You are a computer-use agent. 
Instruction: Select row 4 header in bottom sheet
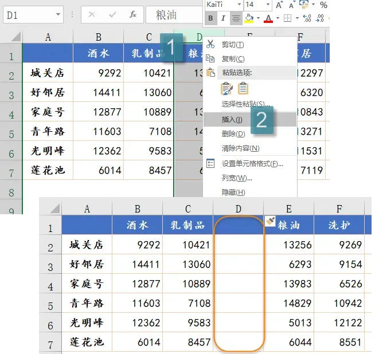pos(50,284)
